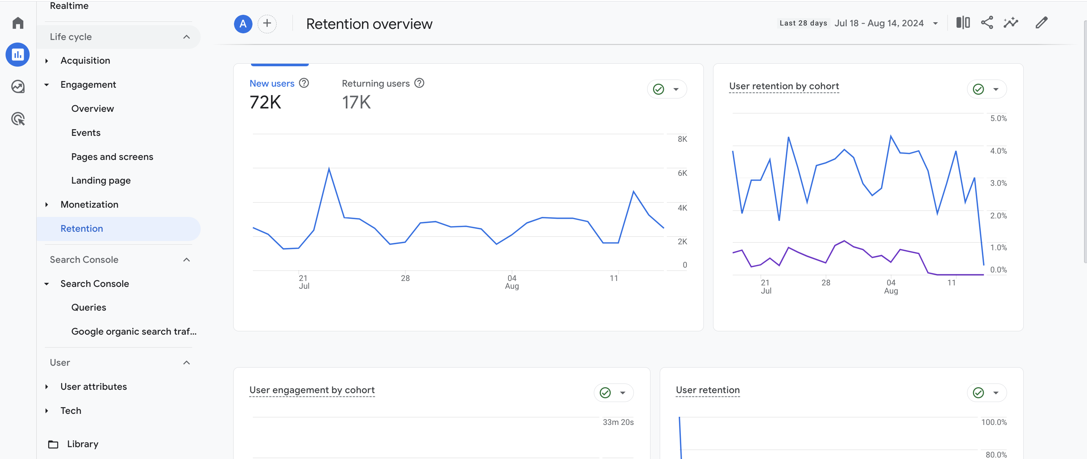Click the Share icon in top toolbar
This screenshot has width=1087, height=459.
click(x=987, y=22)
